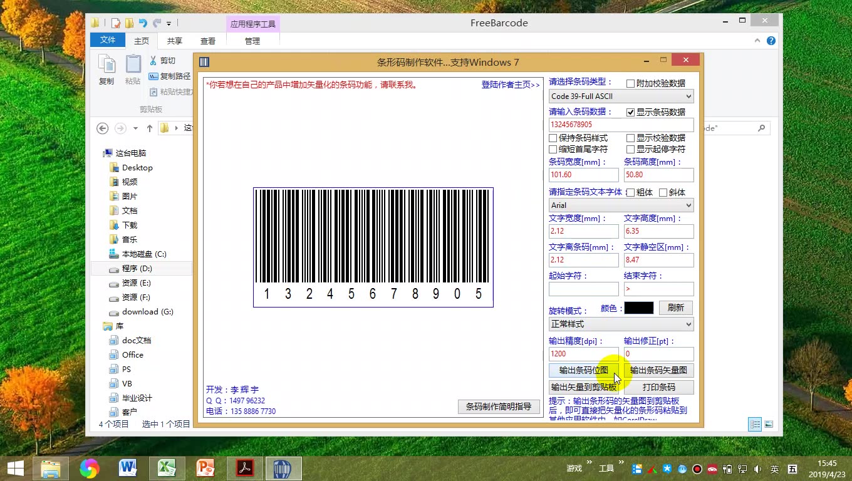Click the 打印条码 print button
Screen dimensions: 852x481
(x=658, y=387)
